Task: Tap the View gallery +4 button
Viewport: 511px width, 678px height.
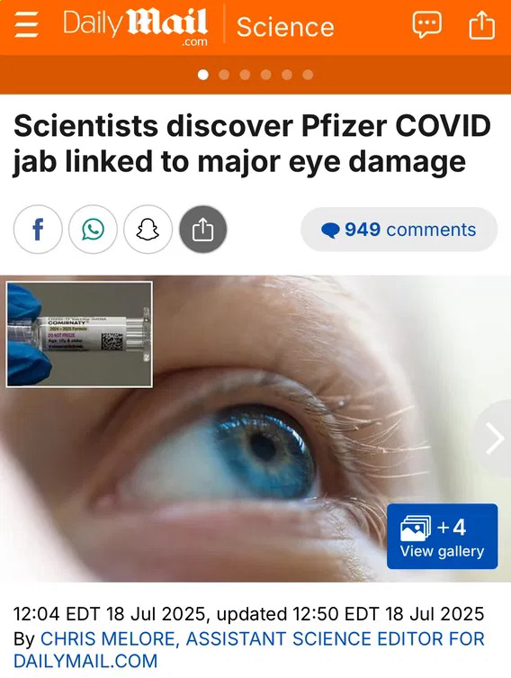Action: tap(442, 536)
